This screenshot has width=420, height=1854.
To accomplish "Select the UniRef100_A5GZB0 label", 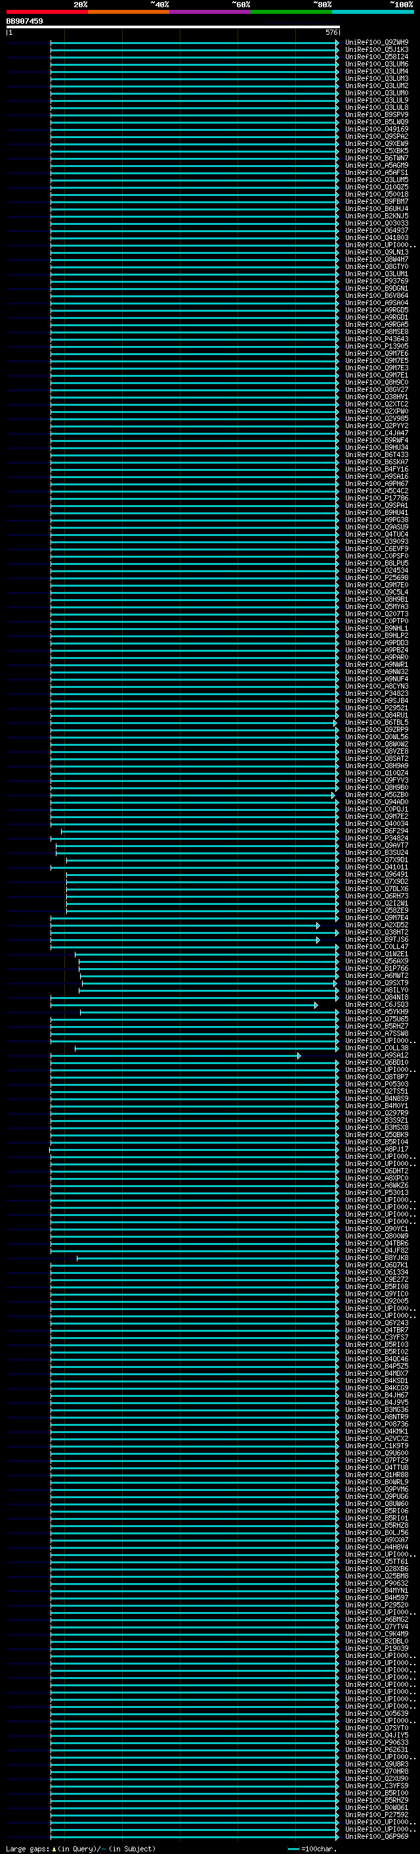I will coord(377,795).
